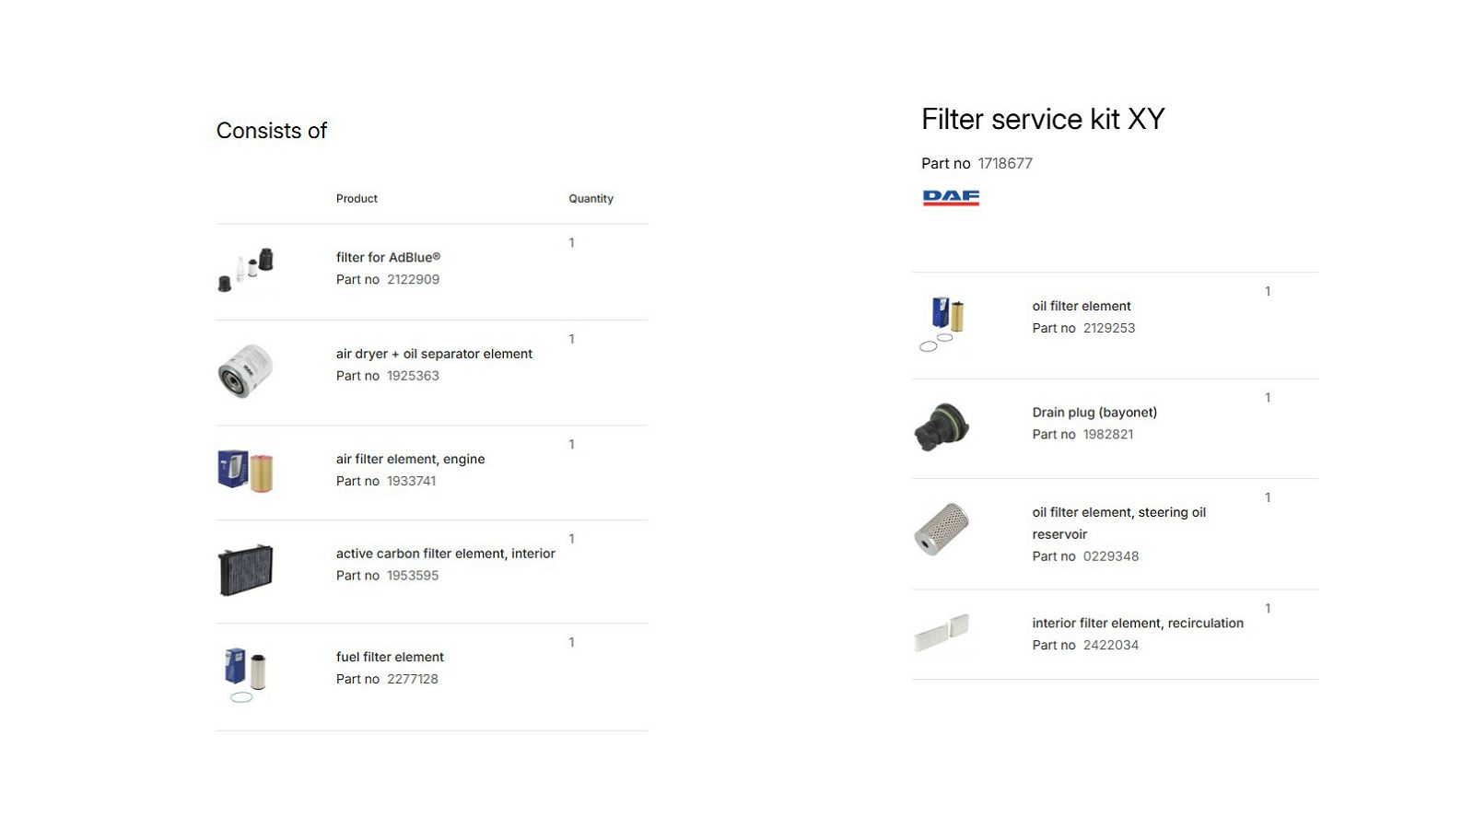The height and width of the screenshot is (829, 1474).
Task: Follow the 'air filter element, engine' link
Action: point(410,459)
